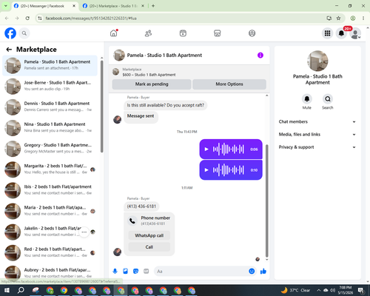Screen dimensions: 370x296
Task: Open $600 Studio 1 Bath Apartment listing link
Action: point(149,75)
